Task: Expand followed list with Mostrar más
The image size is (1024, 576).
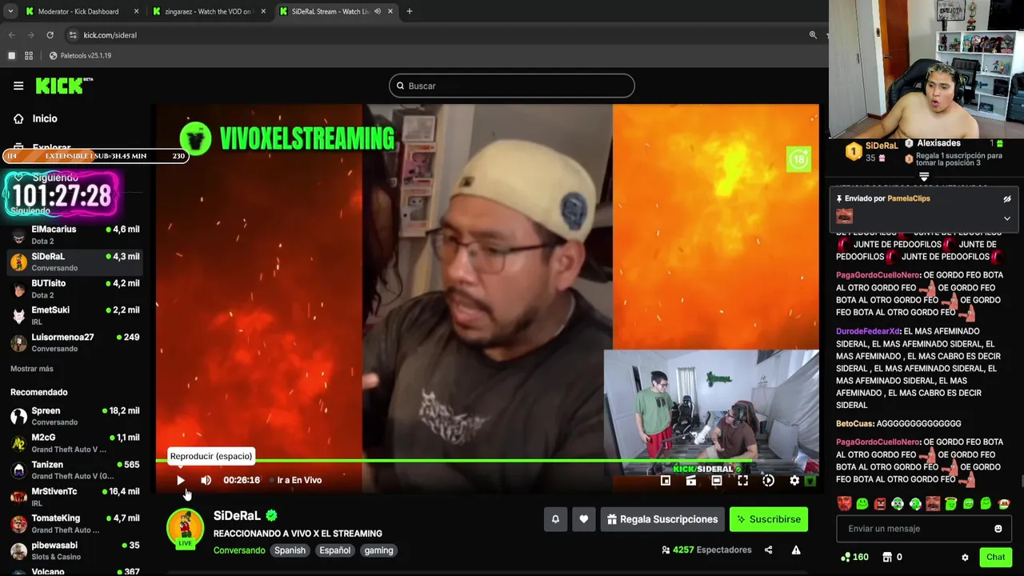Action: tap(32, 369)
